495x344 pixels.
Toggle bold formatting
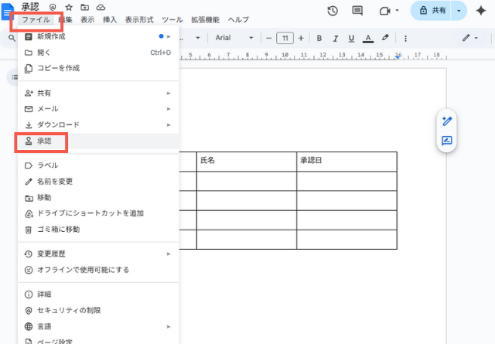pyautogui.click(x=319, y=38)
